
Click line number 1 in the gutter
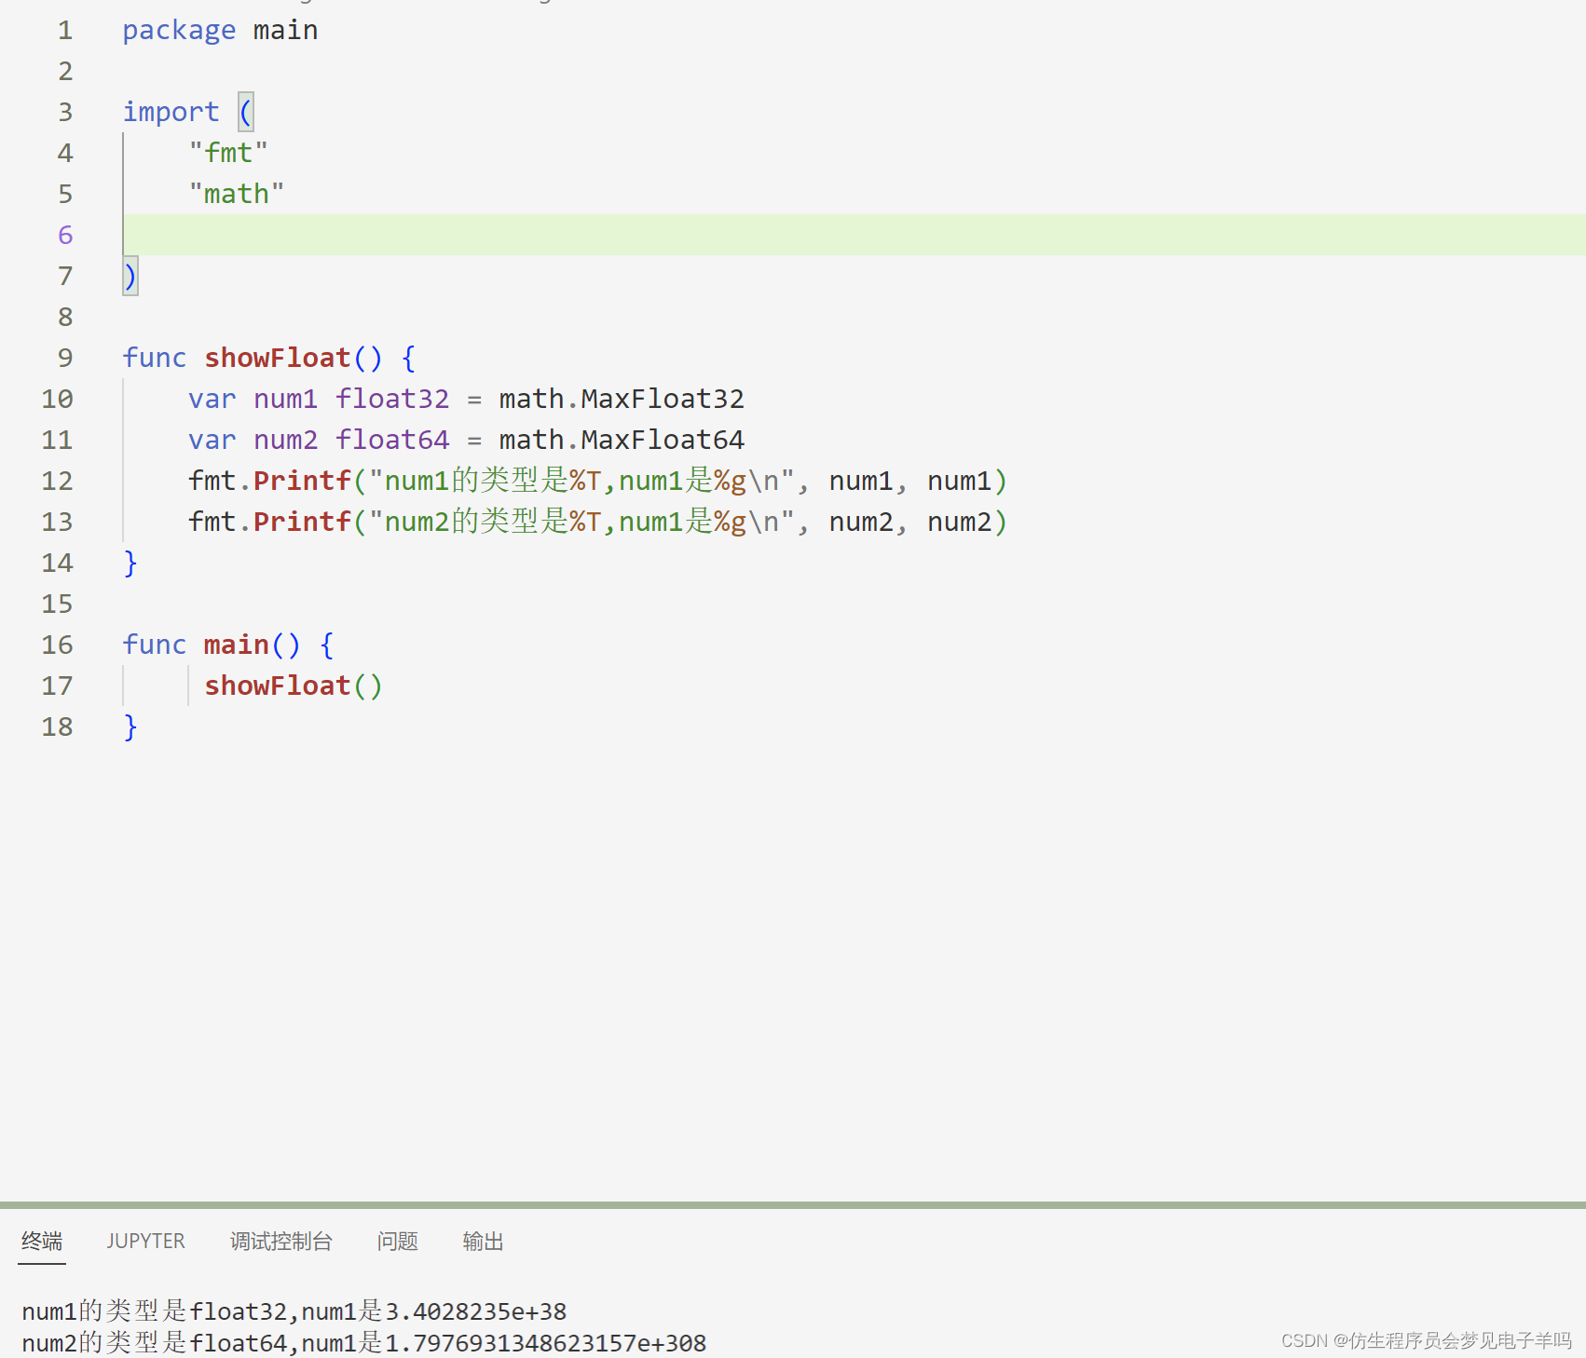point(65,30)
